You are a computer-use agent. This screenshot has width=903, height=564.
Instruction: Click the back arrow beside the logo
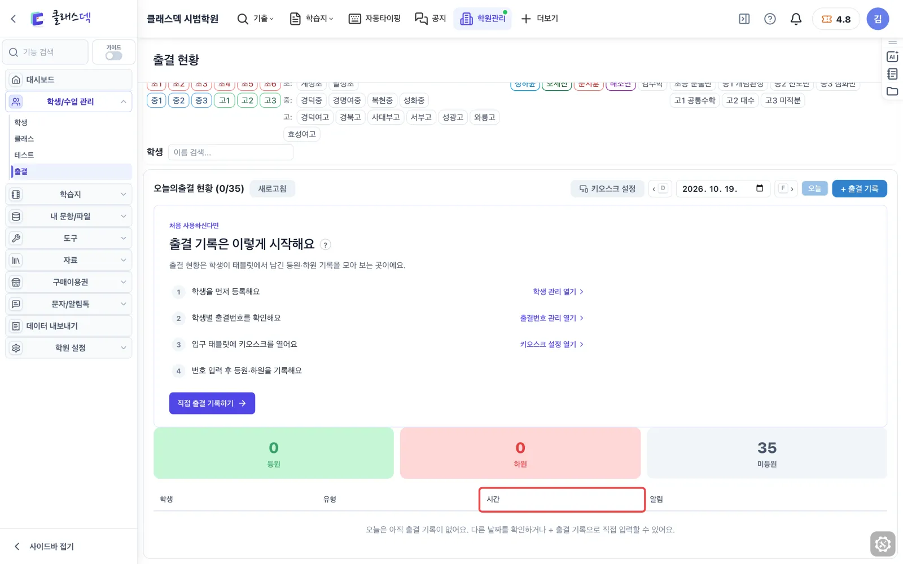click(14, 19)
